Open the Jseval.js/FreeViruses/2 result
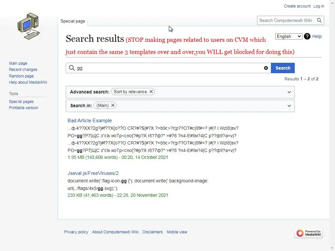The image size is (335, 251). tap(93, 173)
